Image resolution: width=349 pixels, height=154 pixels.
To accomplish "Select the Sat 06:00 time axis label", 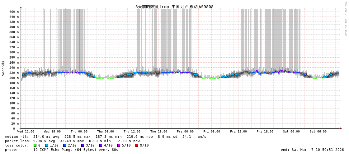I will 318,132.
